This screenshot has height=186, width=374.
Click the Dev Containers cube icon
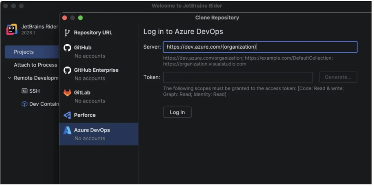pyautogui.click(x=24, y=104)
